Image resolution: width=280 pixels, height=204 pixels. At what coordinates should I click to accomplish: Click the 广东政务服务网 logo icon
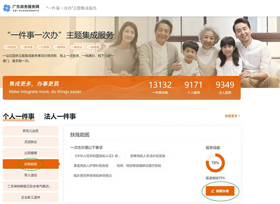pyautogui.click(x=7, y=8)
